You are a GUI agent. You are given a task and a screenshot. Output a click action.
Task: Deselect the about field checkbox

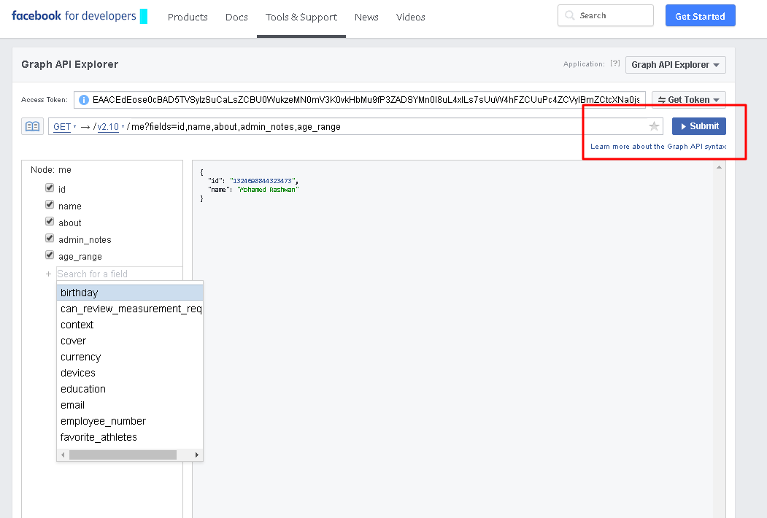point(50,222)
